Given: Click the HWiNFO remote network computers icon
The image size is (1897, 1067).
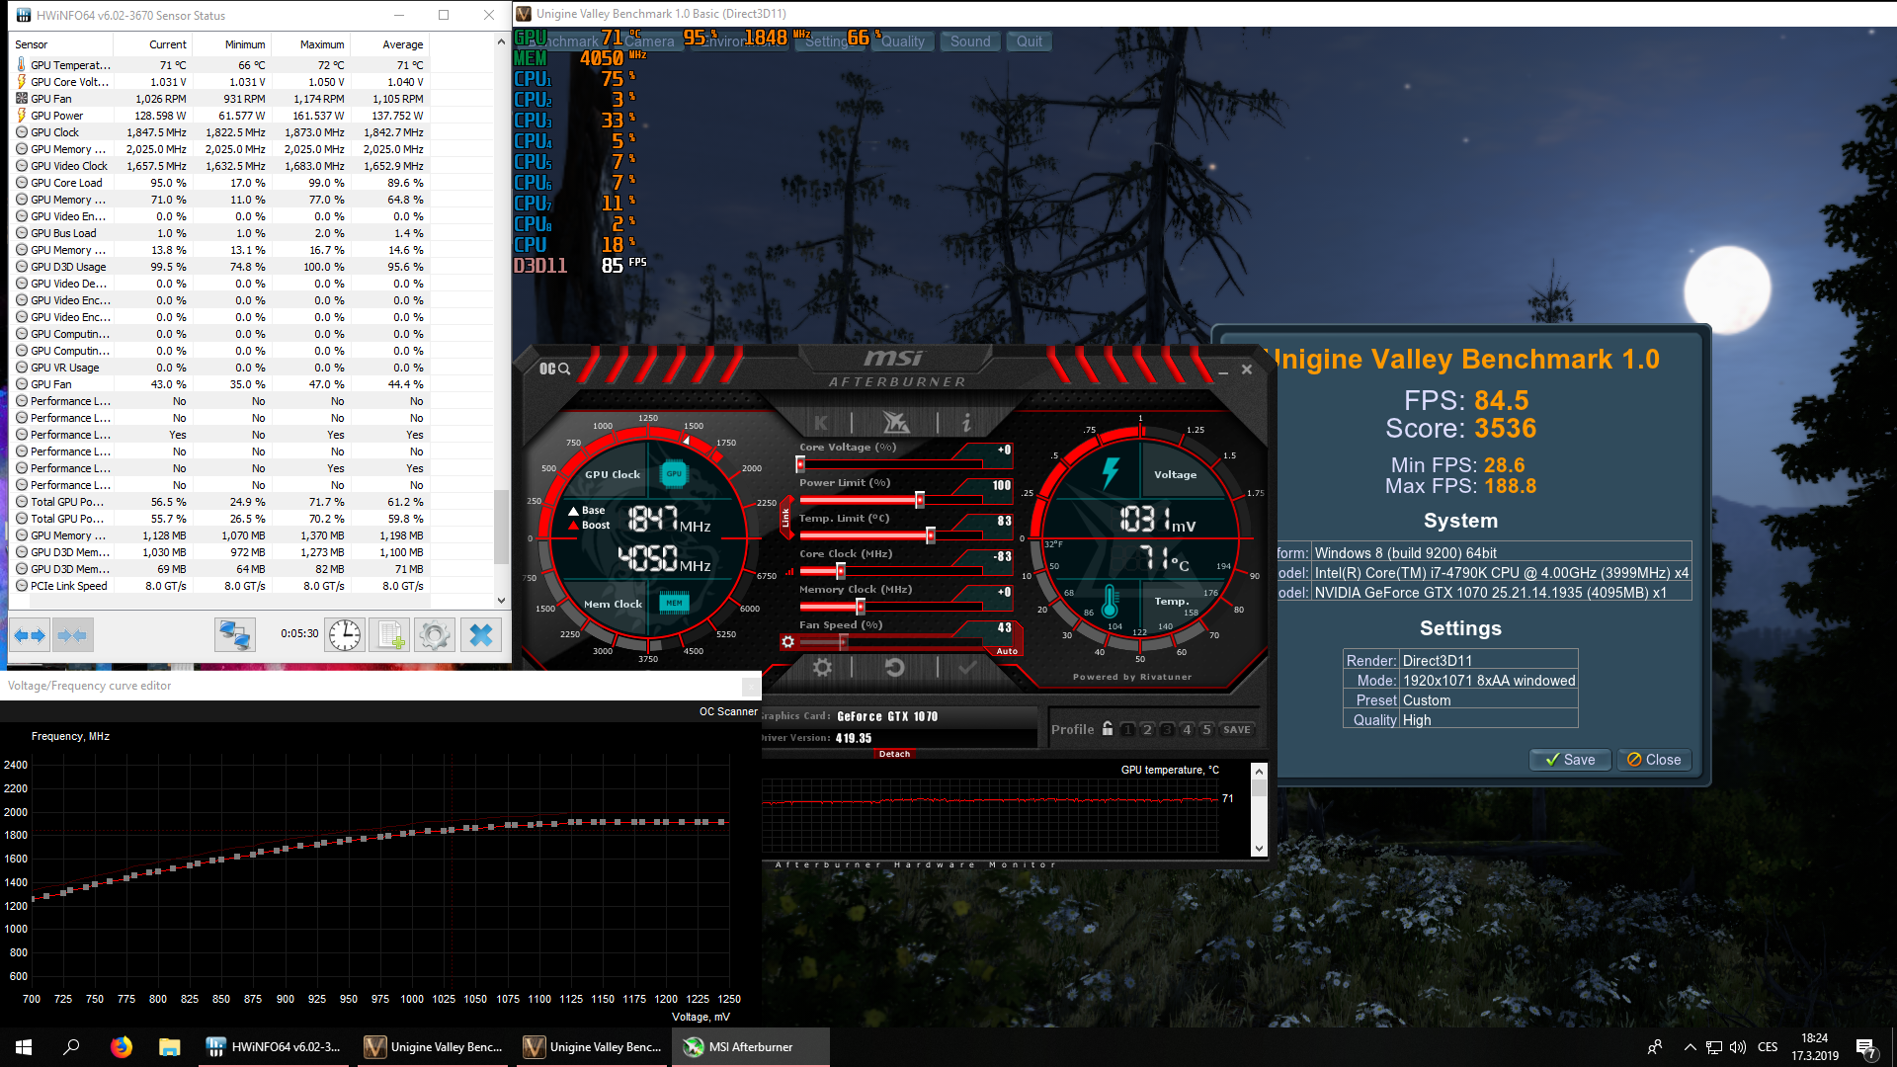Looking at the screenshot, I should tap(234, 635).
